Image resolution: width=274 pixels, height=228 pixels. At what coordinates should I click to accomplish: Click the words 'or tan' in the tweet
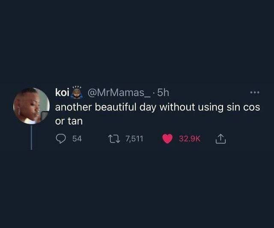click(x=69, y=121)
